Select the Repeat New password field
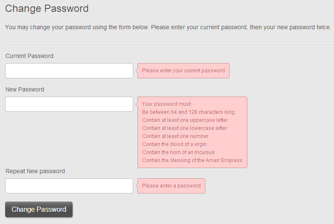 coord(69,186)
